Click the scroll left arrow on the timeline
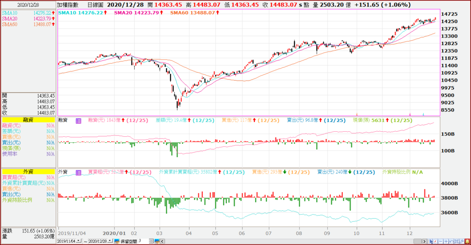This screenshot has width=471, height=245. (162, 241)
